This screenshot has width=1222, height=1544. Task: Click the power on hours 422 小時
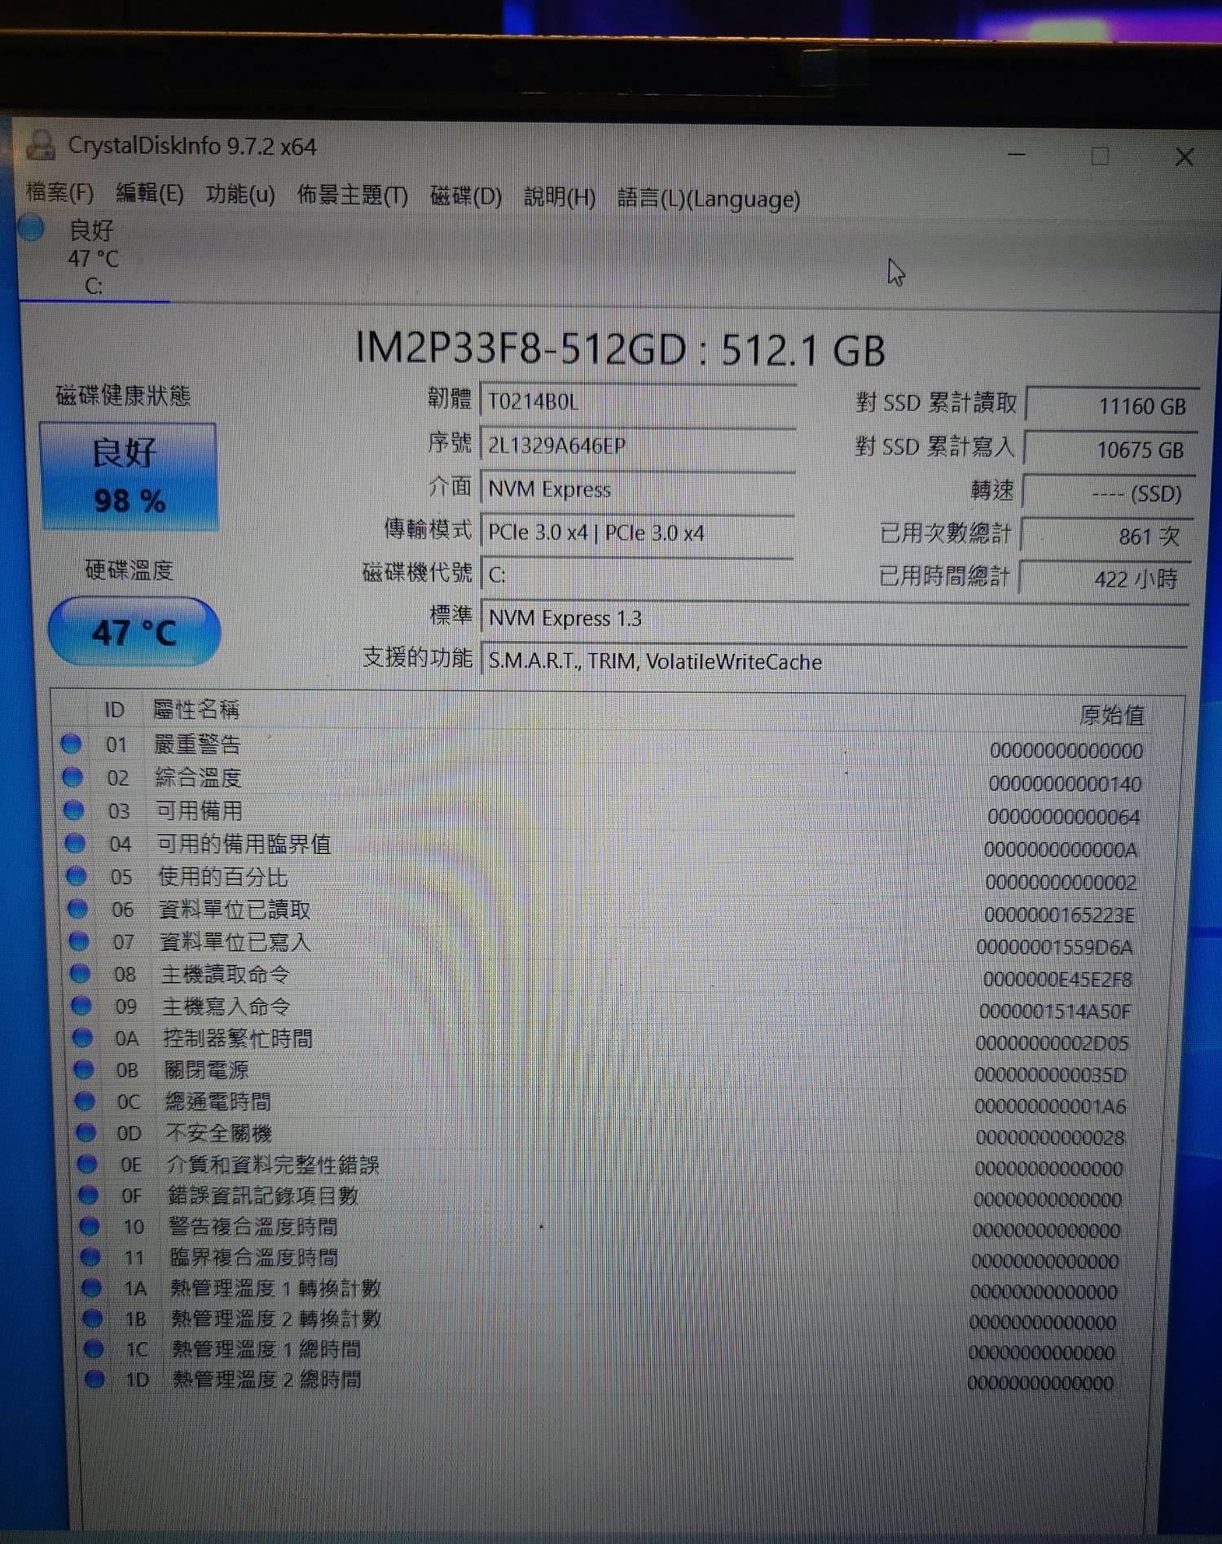[1106, 579]
